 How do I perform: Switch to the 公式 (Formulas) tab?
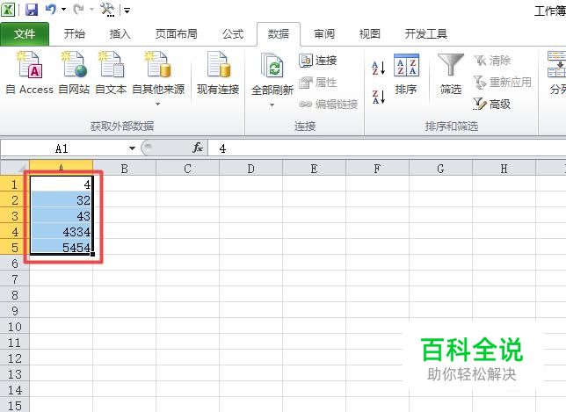233,34
